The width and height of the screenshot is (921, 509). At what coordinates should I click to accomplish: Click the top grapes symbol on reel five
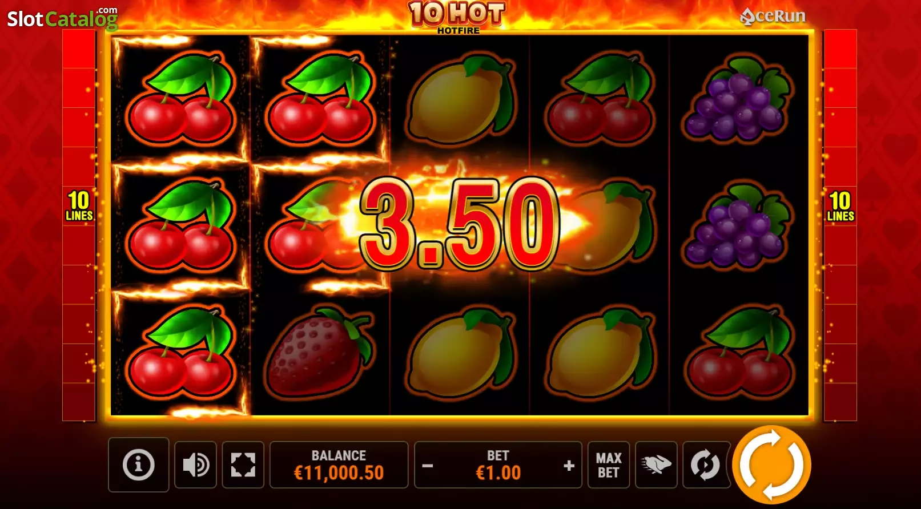pos(738,98)
